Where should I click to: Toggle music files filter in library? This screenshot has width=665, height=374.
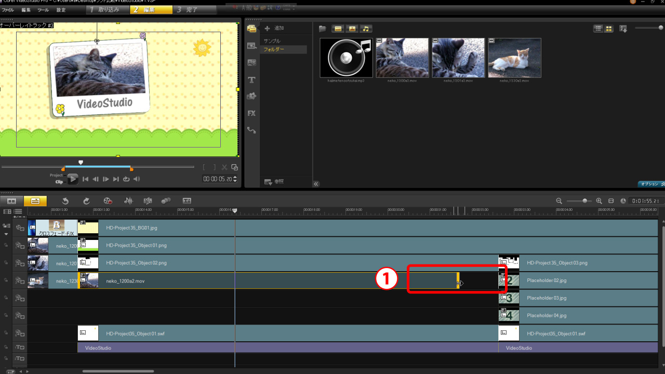pos(366,29)
